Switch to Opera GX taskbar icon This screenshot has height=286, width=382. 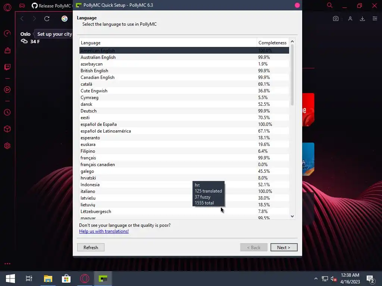coord(85,279)
